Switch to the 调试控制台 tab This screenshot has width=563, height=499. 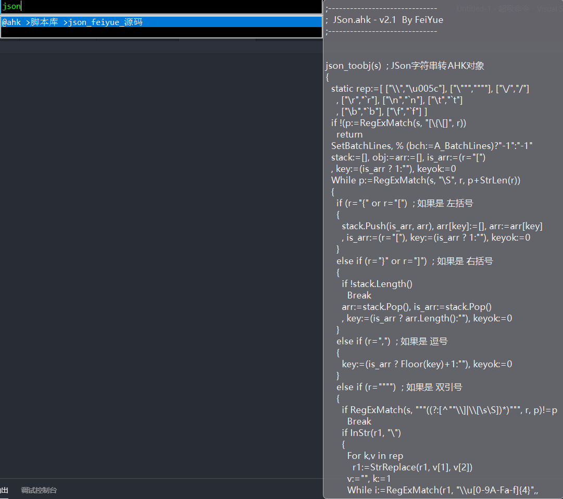pyautogui.click(x=39, y=490)
